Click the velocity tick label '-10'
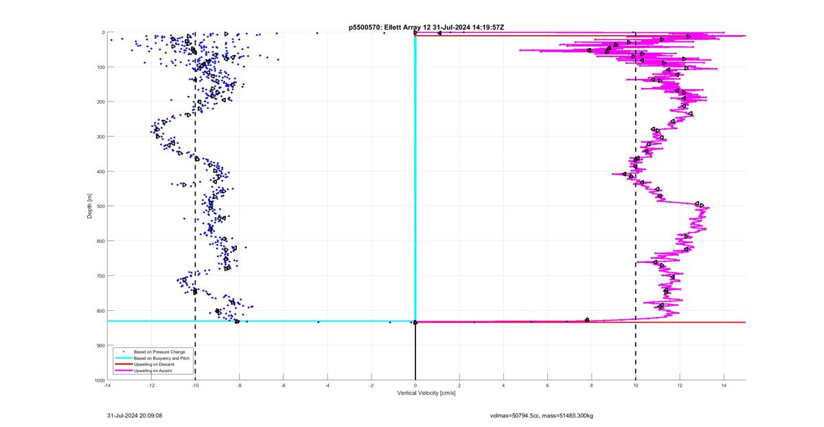824x427 pixels. [x=195, y=386]
